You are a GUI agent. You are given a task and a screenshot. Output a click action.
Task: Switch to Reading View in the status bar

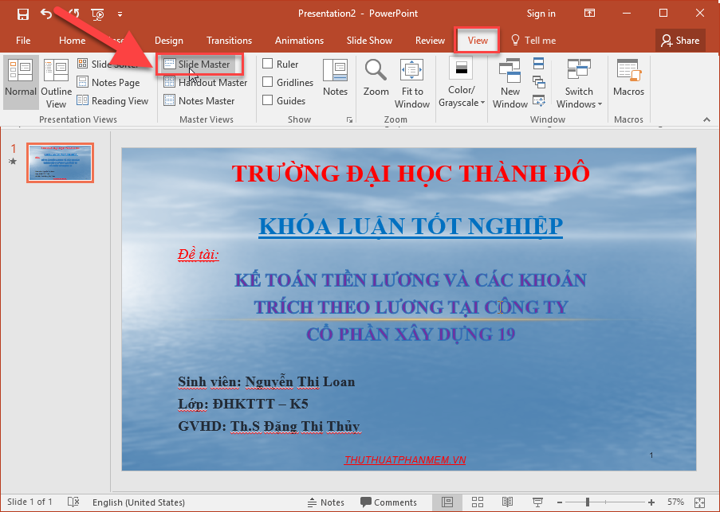click(507, 502)
